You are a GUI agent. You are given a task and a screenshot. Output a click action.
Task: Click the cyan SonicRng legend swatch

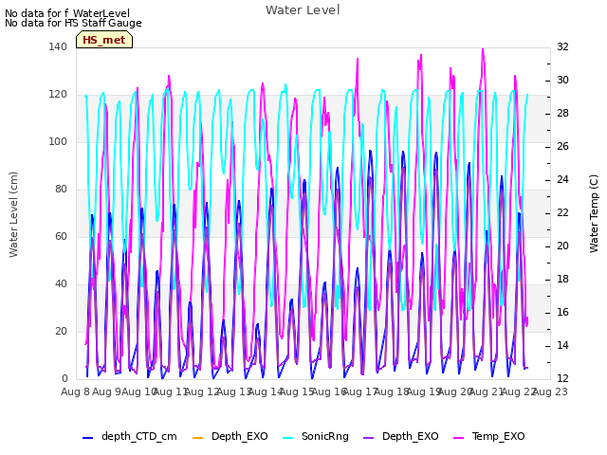[288, 438]
